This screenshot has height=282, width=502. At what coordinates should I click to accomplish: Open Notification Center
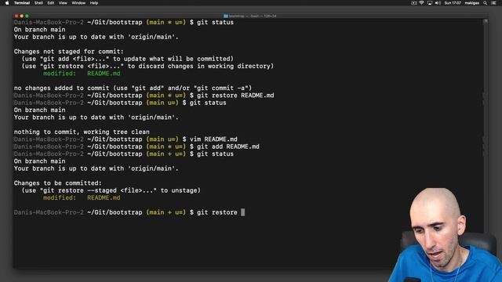click(x=493, y=3)
